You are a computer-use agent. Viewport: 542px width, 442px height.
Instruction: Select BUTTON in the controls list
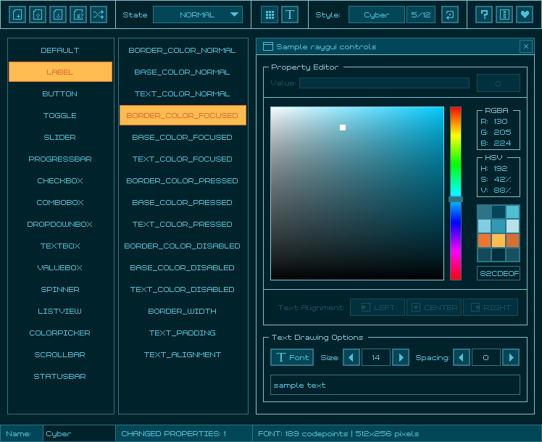(60, 93)
